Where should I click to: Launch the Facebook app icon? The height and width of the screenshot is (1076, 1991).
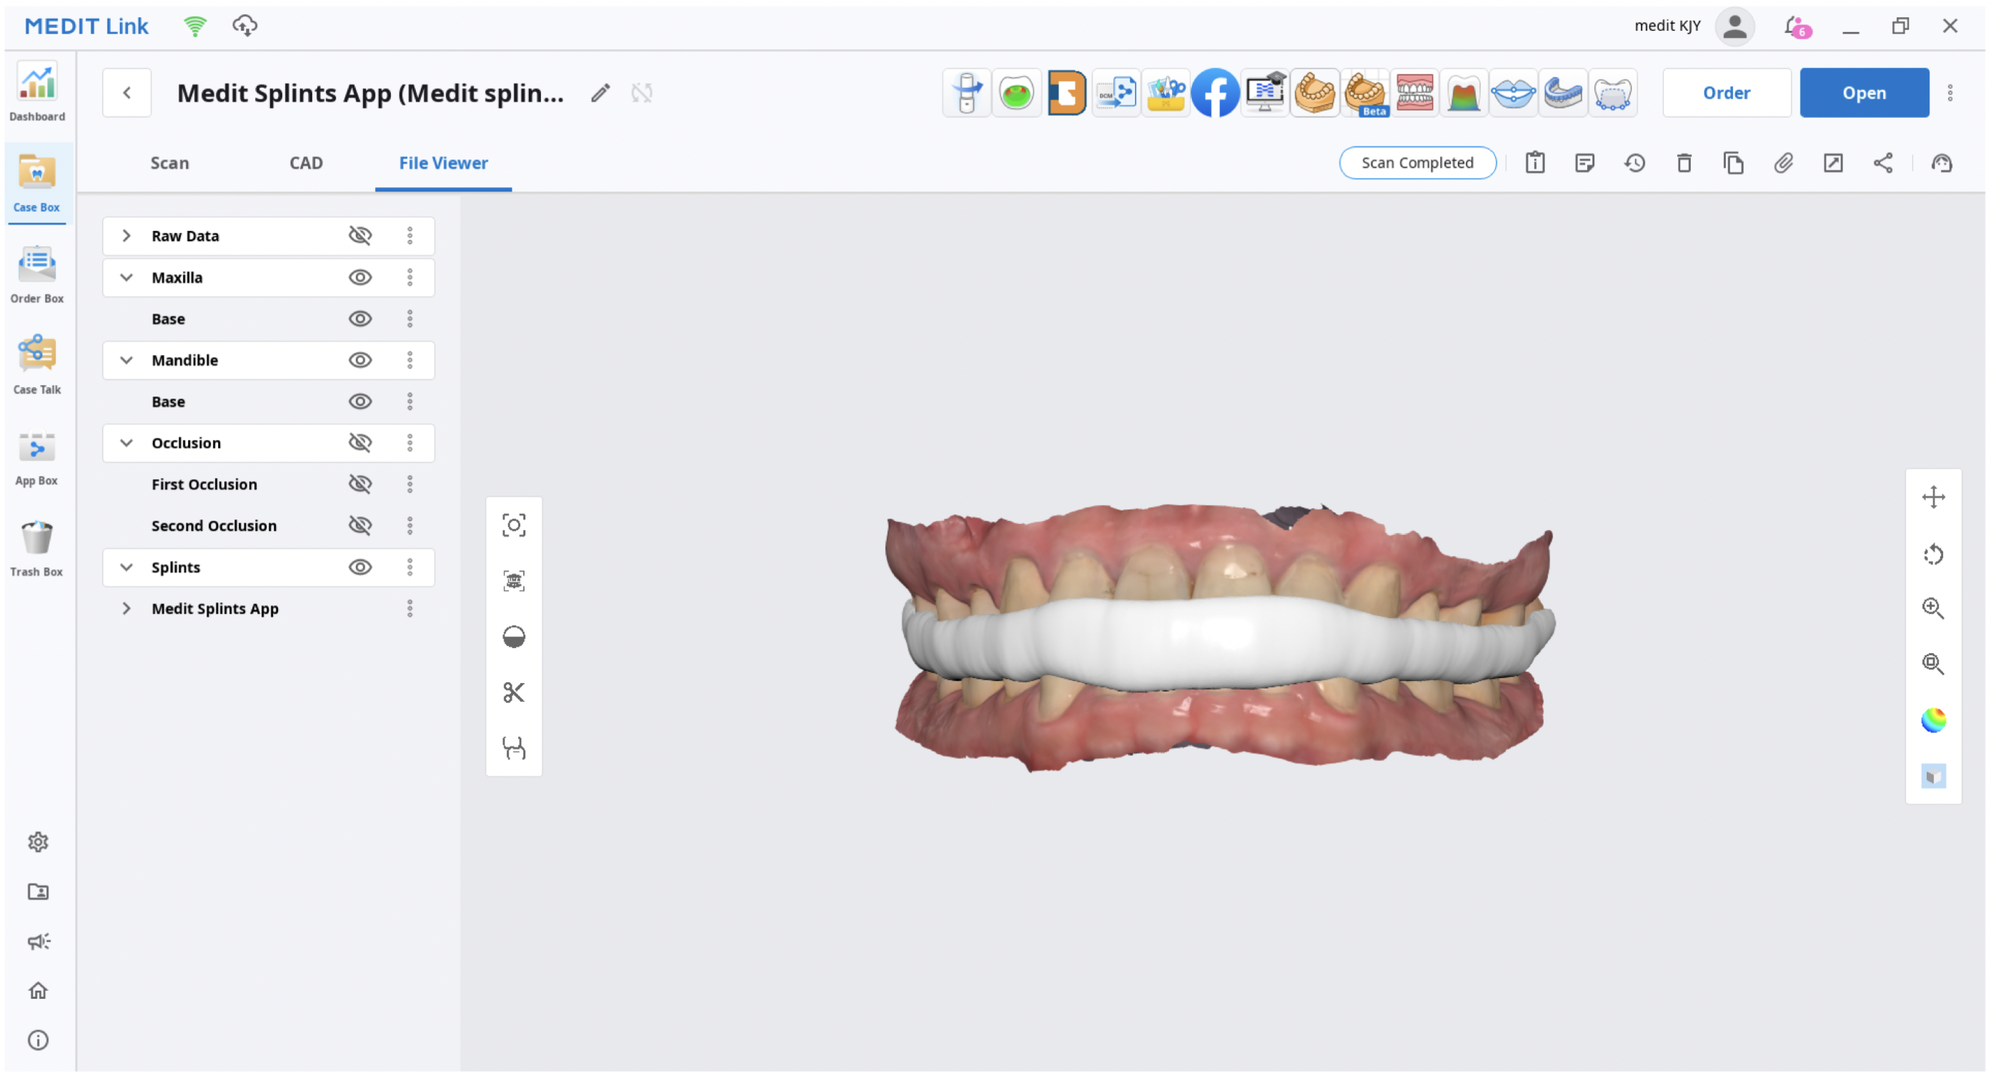(1214, 93)
